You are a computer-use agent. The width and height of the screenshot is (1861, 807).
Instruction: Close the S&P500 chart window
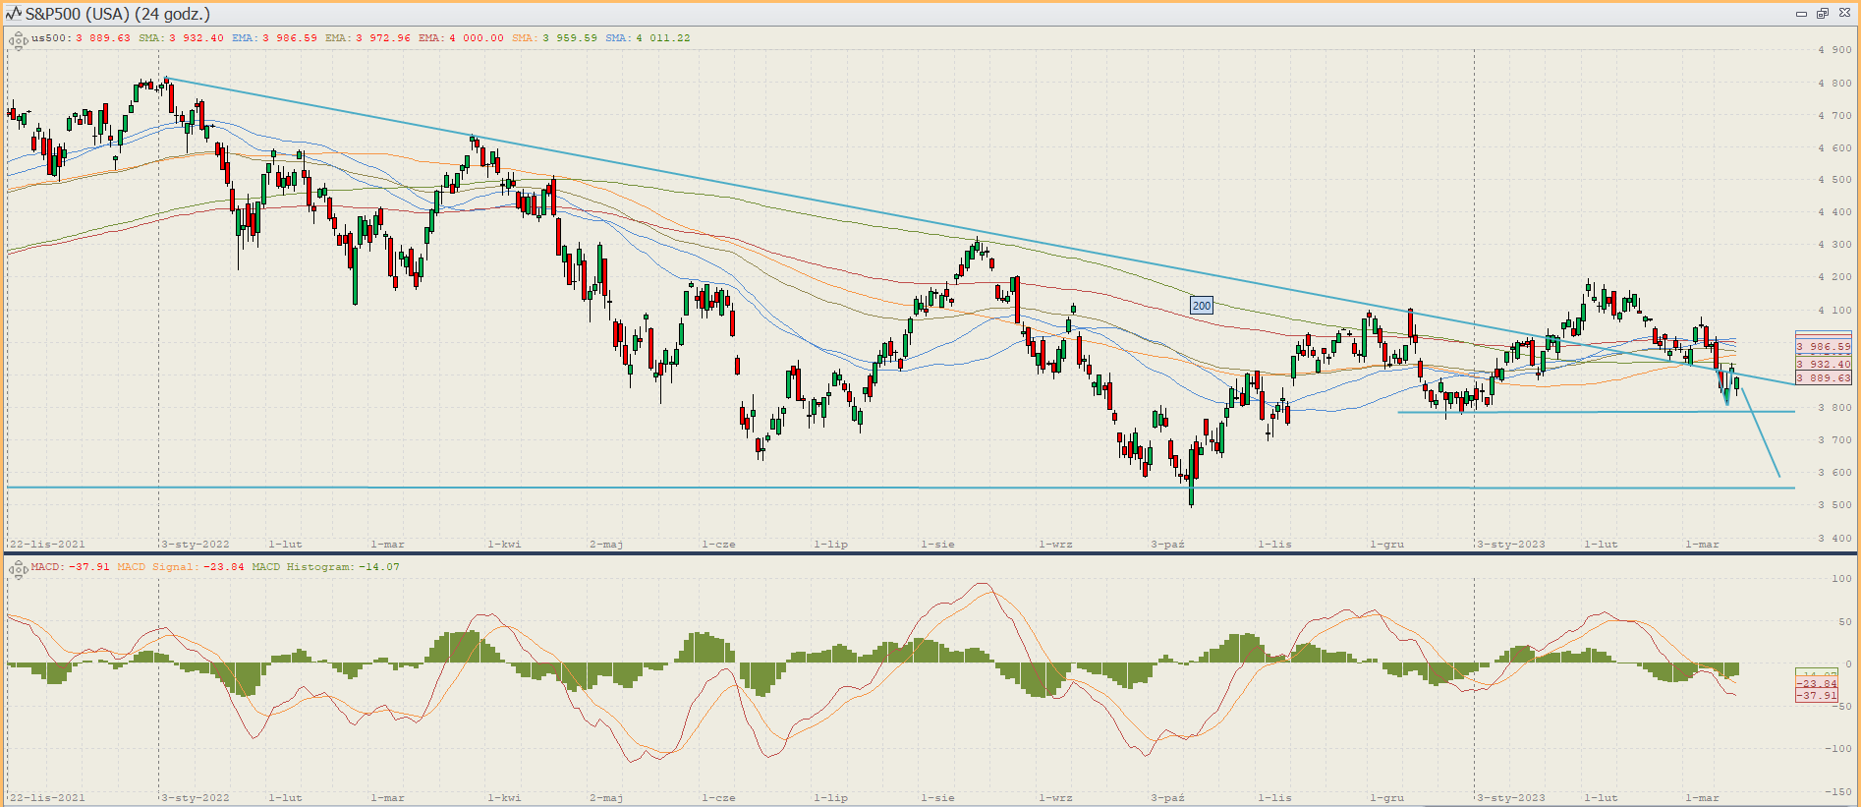[x=1844, y=14]
